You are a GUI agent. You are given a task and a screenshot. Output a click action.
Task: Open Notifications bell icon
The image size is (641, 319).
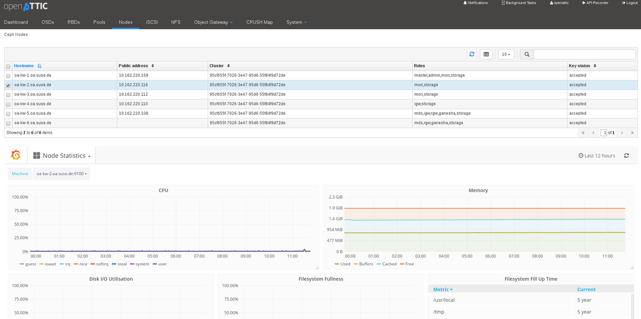(464, 3)
